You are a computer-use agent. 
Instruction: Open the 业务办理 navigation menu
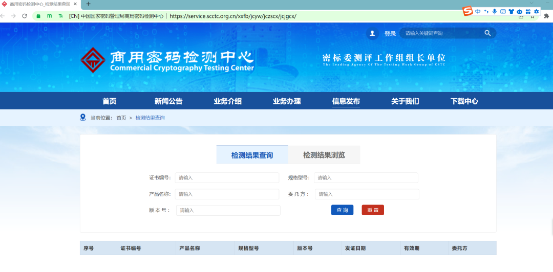click(287, 101)
